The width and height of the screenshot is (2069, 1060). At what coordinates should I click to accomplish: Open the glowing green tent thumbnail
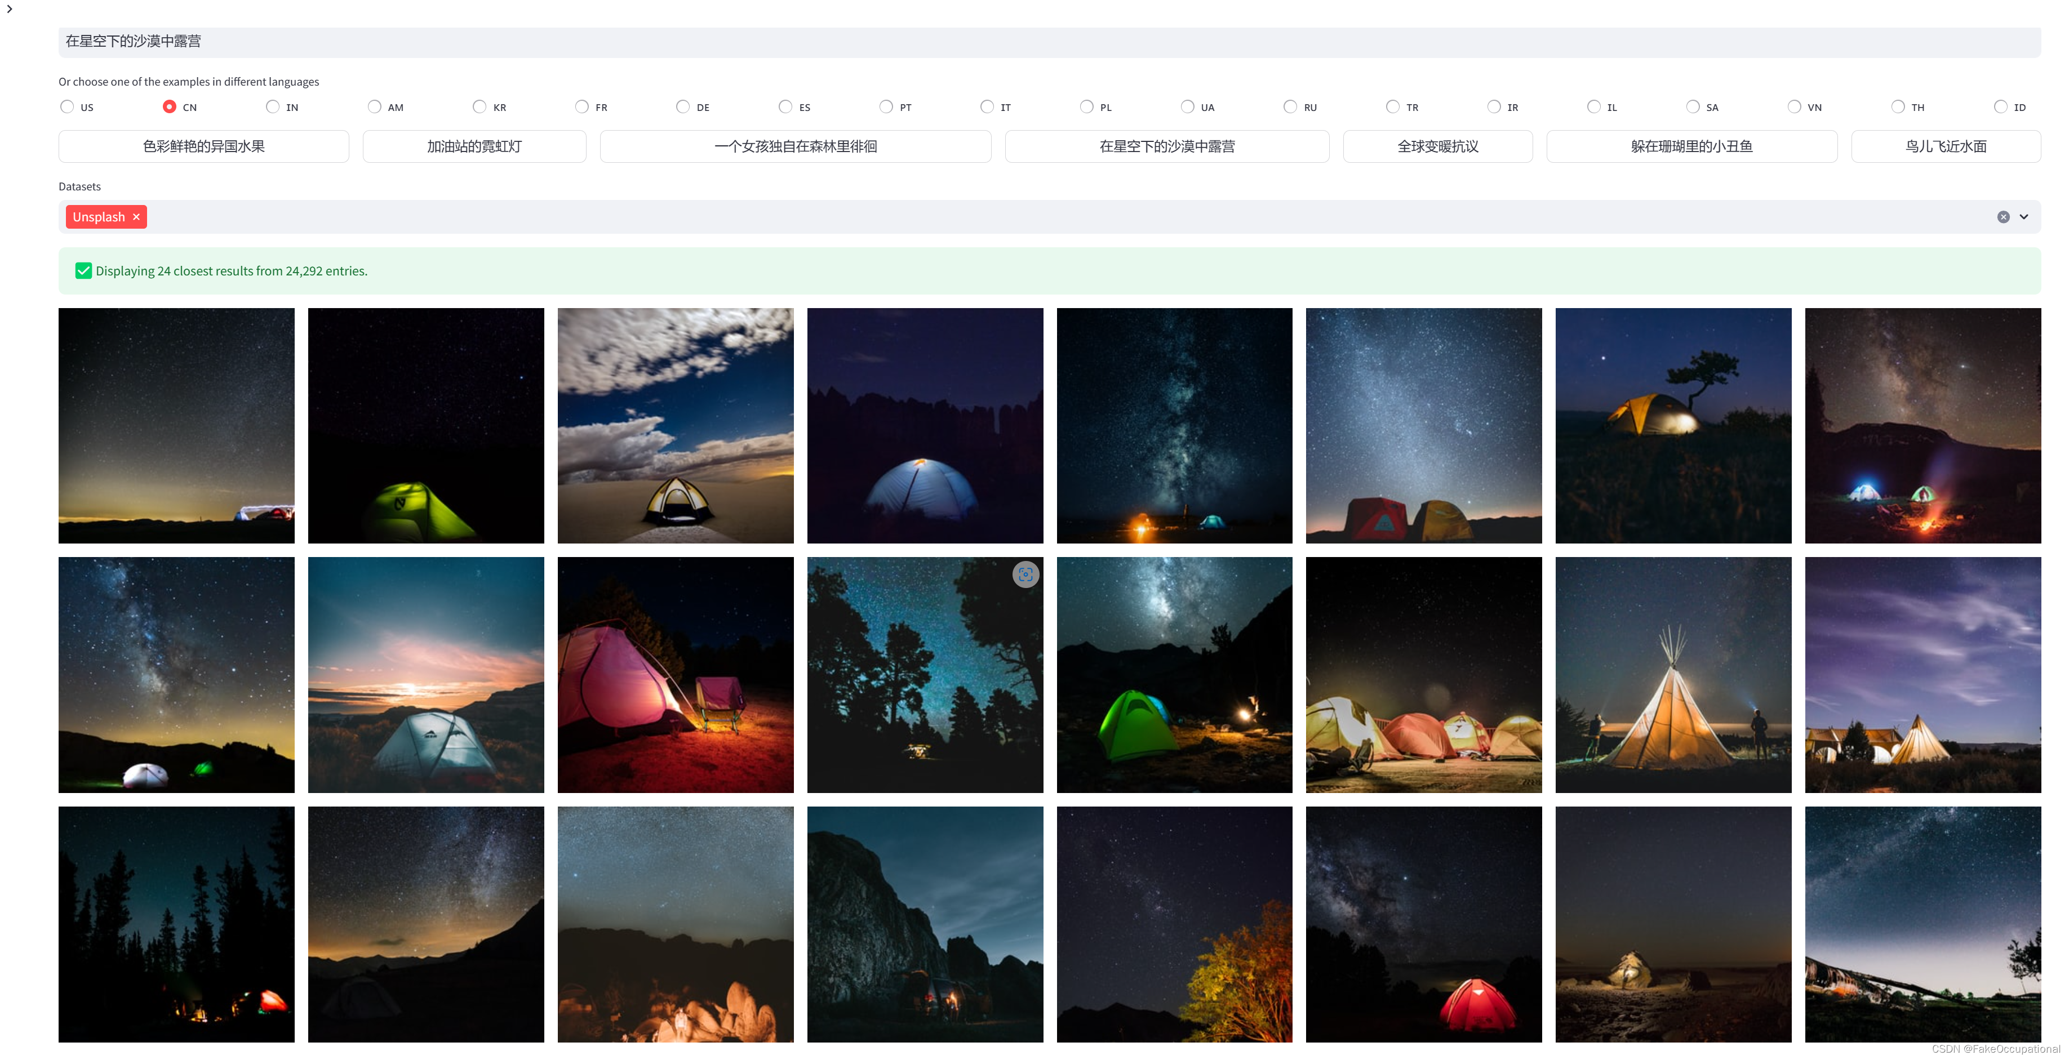(x=425, y=426)
